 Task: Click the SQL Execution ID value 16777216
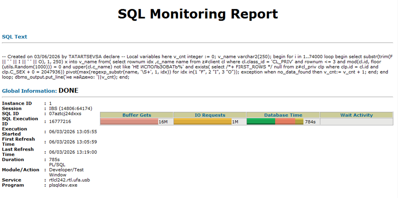pos(60,121)
